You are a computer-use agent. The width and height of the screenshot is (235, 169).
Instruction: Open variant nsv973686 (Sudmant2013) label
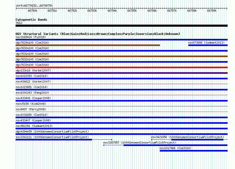[x=206, y=43]
